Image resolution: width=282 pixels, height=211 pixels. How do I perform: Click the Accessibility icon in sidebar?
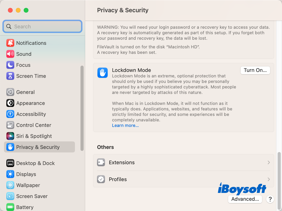tap(10, 114)
